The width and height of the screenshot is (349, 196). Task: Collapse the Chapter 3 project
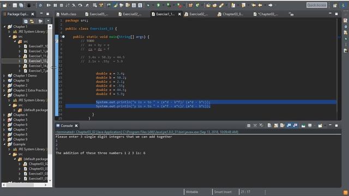[4, 95]
